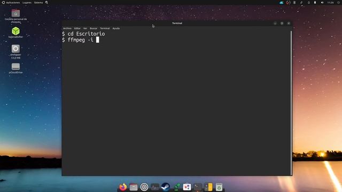Open the software store dock icon
This screenshot has width=342, height=192.
point(187,187)
